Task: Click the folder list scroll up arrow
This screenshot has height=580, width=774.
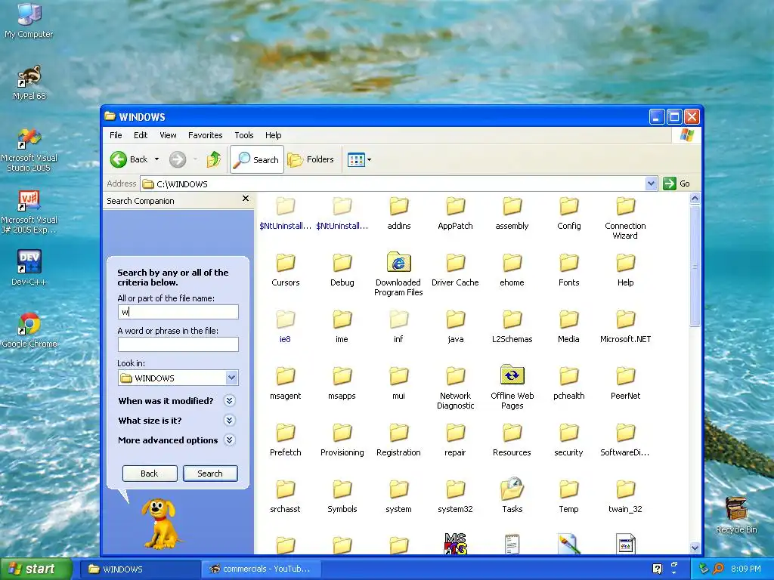Action: coord(695,199)
